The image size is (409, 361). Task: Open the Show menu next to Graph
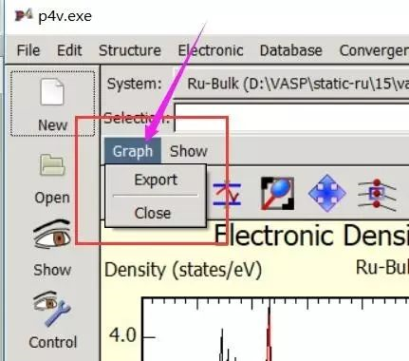189,151
